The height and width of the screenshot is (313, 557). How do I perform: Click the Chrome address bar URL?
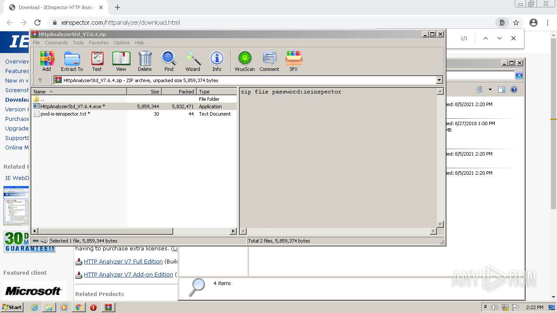click(121, 23)
